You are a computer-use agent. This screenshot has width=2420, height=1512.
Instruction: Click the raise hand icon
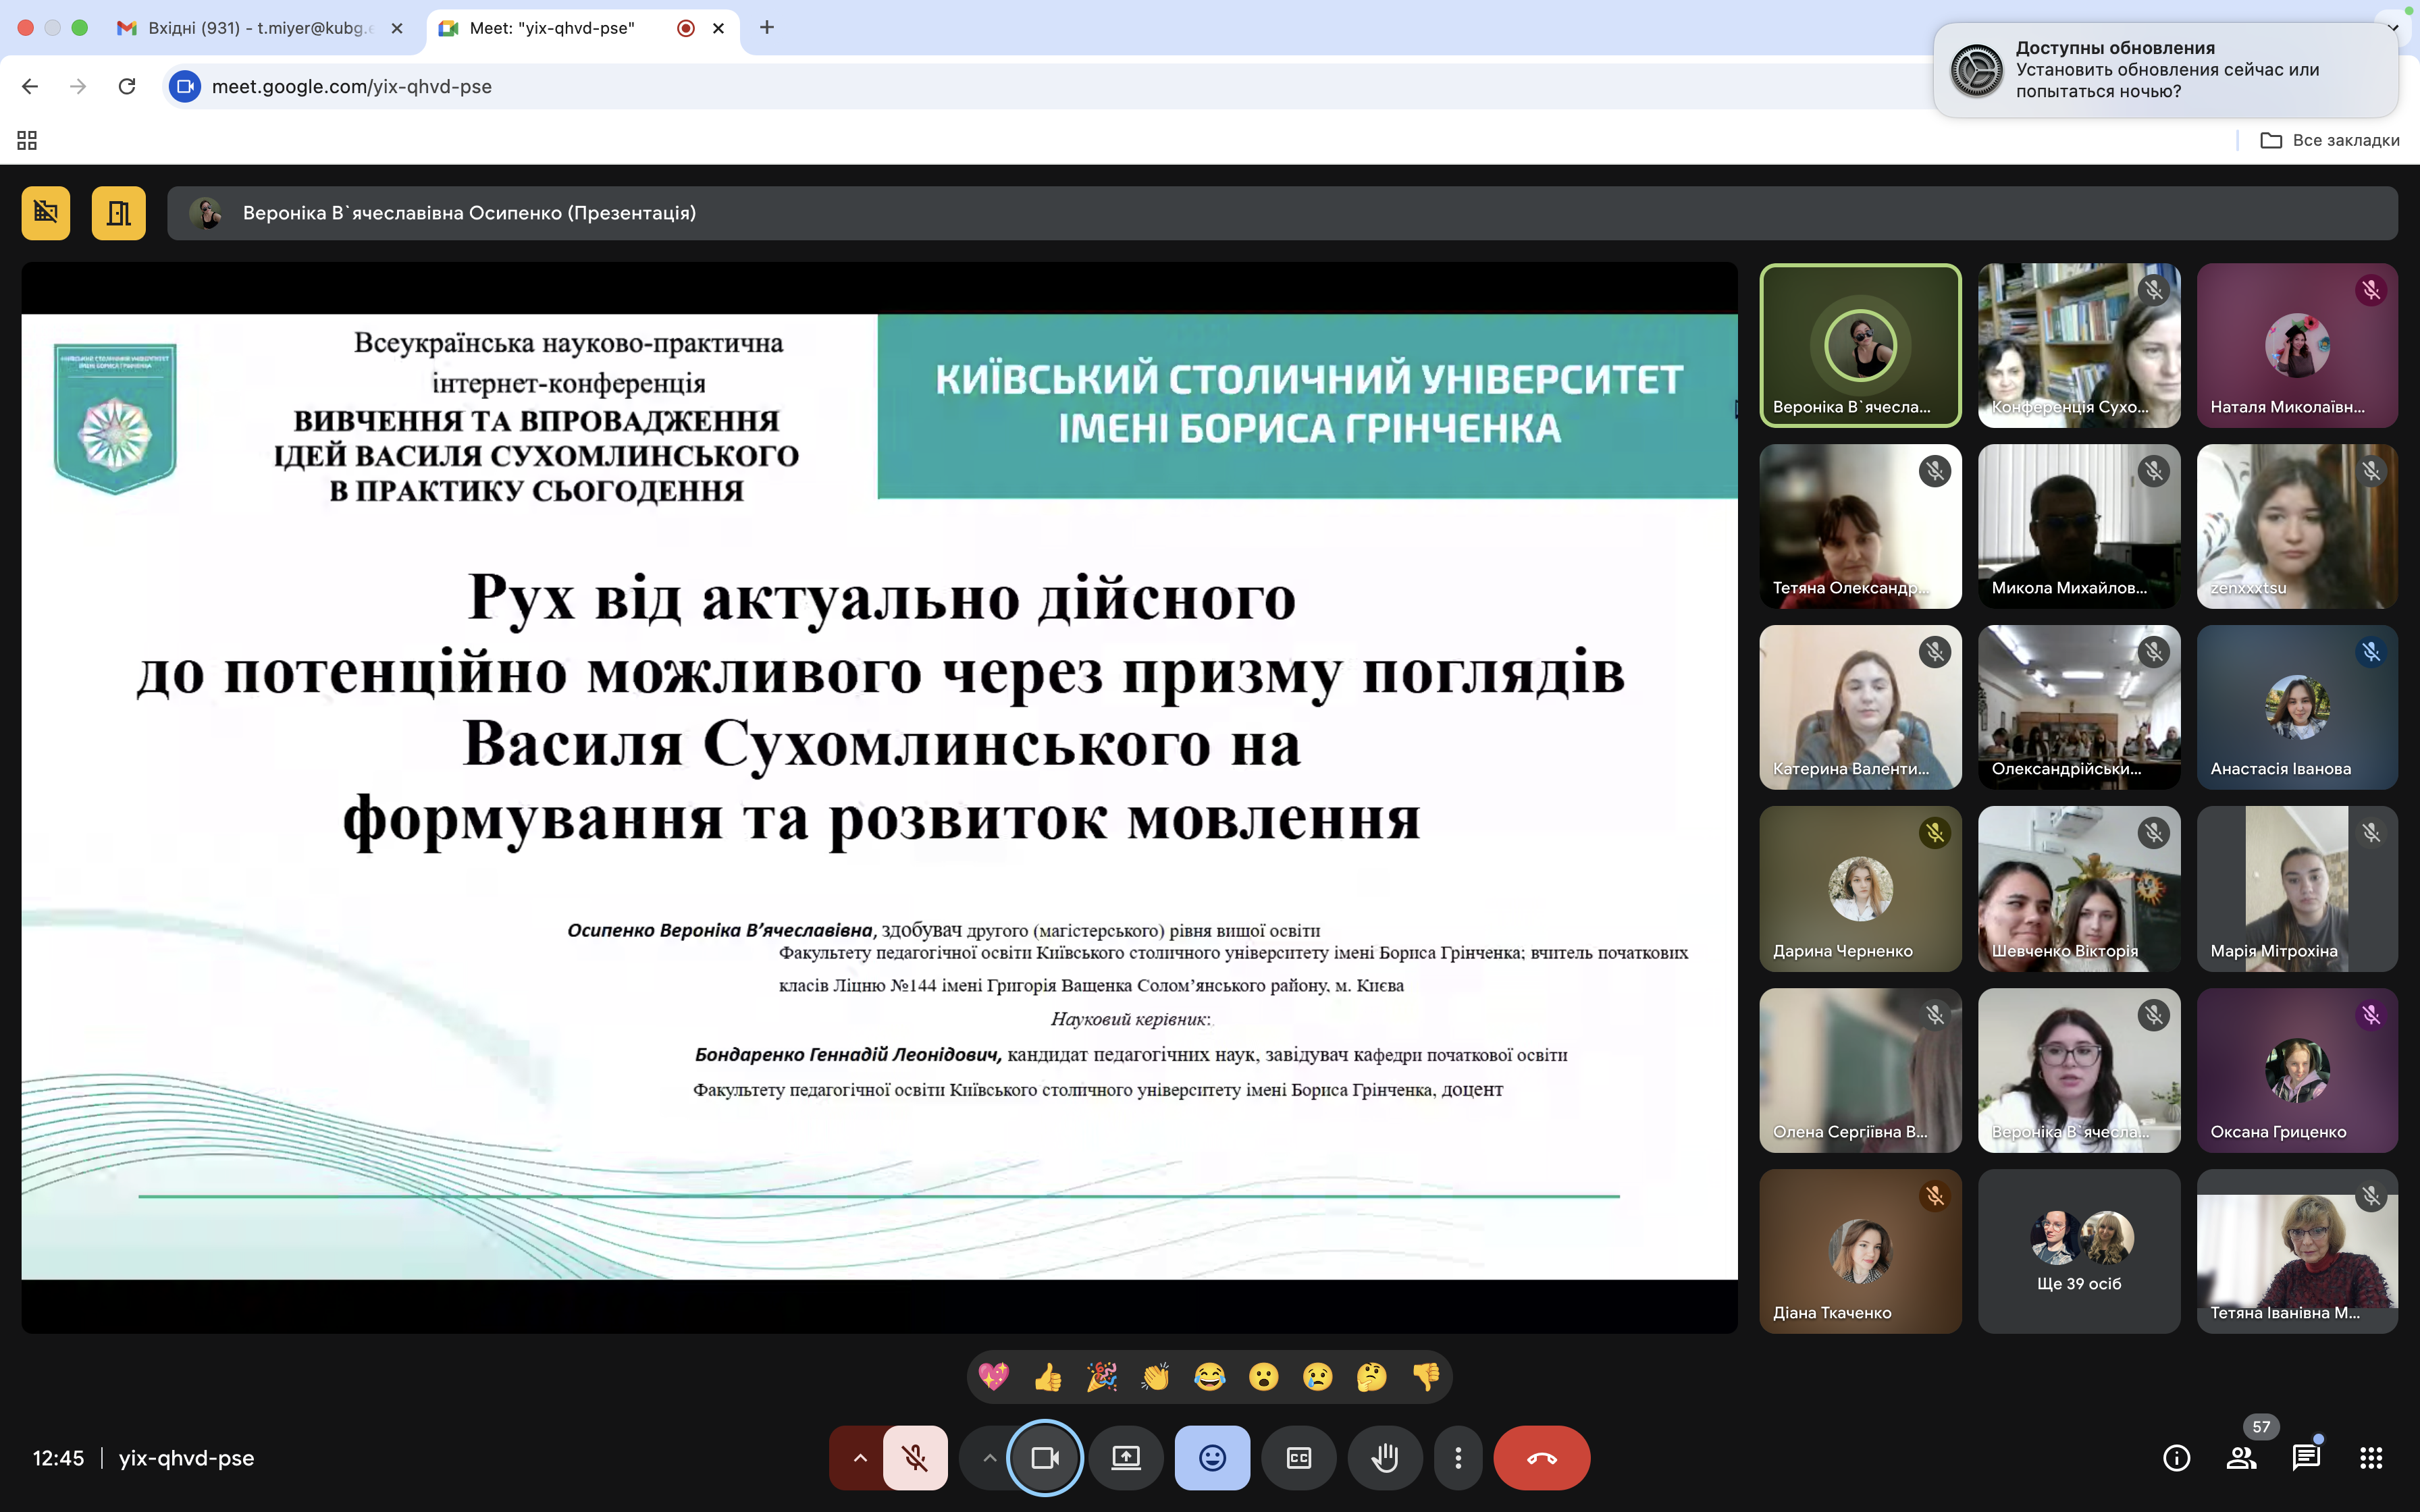[x=1384, y=1458]
